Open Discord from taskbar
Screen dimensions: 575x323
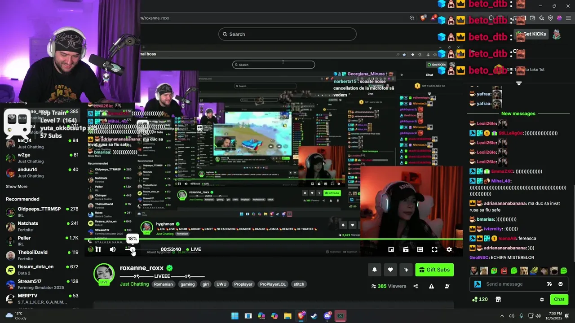327,316
